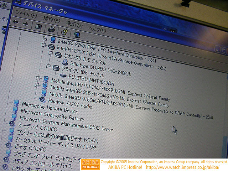Collapse the プライマリ IDE チャネル node

point(48,66)
